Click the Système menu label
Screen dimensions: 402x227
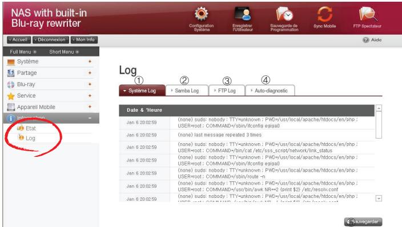(27, 62)
